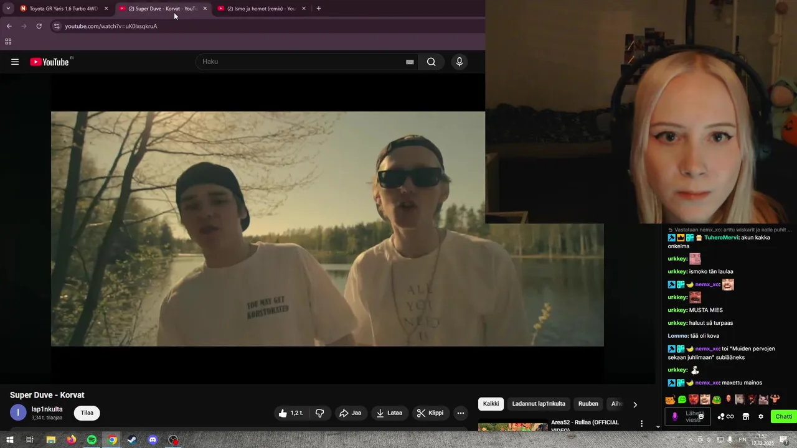Close the Ismo ja homot tab
The height and width of the screenshot is (448, 797).
(x=303, y=9)
